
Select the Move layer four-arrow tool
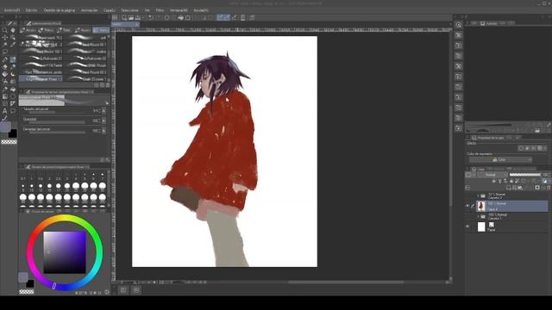click(x=4, y=37)
